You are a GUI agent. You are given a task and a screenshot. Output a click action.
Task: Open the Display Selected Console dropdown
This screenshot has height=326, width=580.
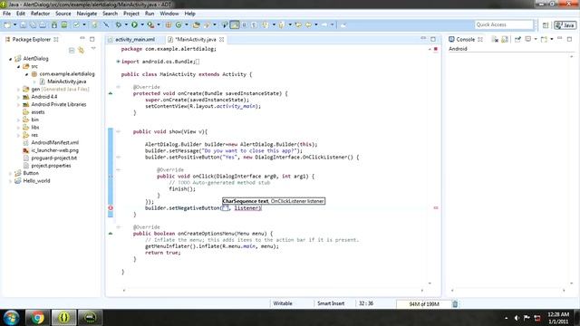coord(535,39)
